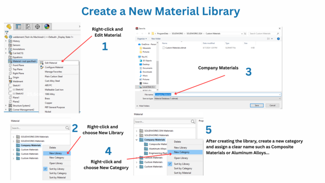Select Local Disk (C:) in navigation pane
The height and width of the screenshot is (183, 325).
[x=146, y=87]
